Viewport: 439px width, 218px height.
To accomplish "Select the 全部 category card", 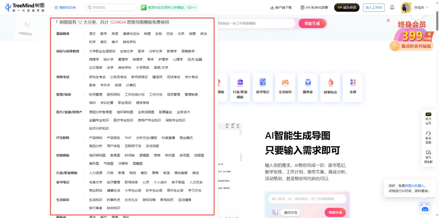I will pos(353,87).
